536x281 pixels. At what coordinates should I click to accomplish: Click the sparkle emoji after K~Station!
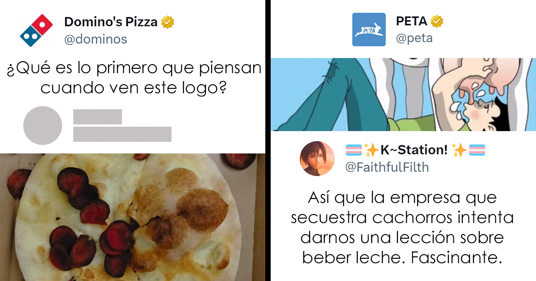coord(460,151)
